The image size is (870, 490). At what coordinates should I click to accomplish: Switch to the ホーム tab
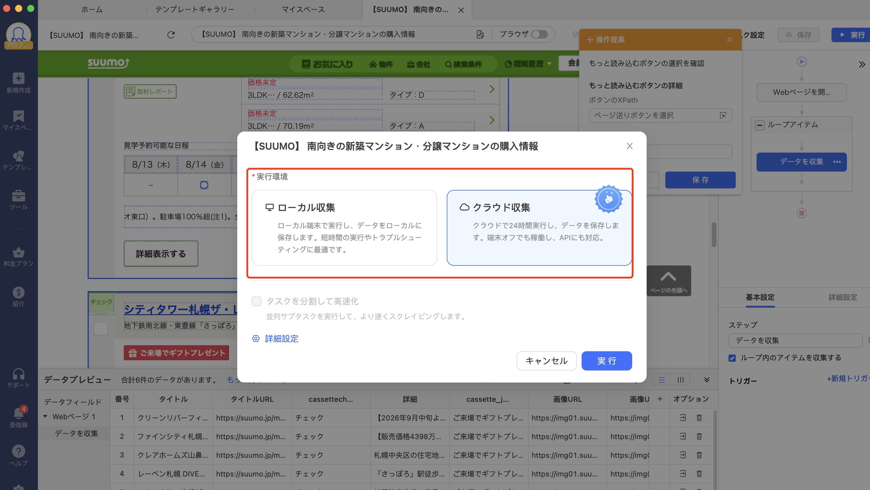[92, 9]
